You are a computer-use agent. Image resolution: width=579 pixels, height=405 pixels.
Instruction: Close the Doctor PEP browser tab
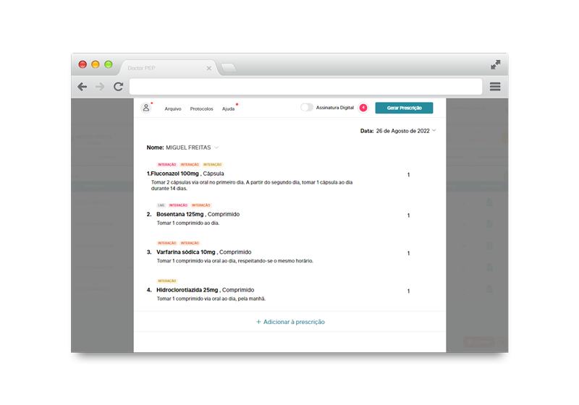(x=209, y=68)
